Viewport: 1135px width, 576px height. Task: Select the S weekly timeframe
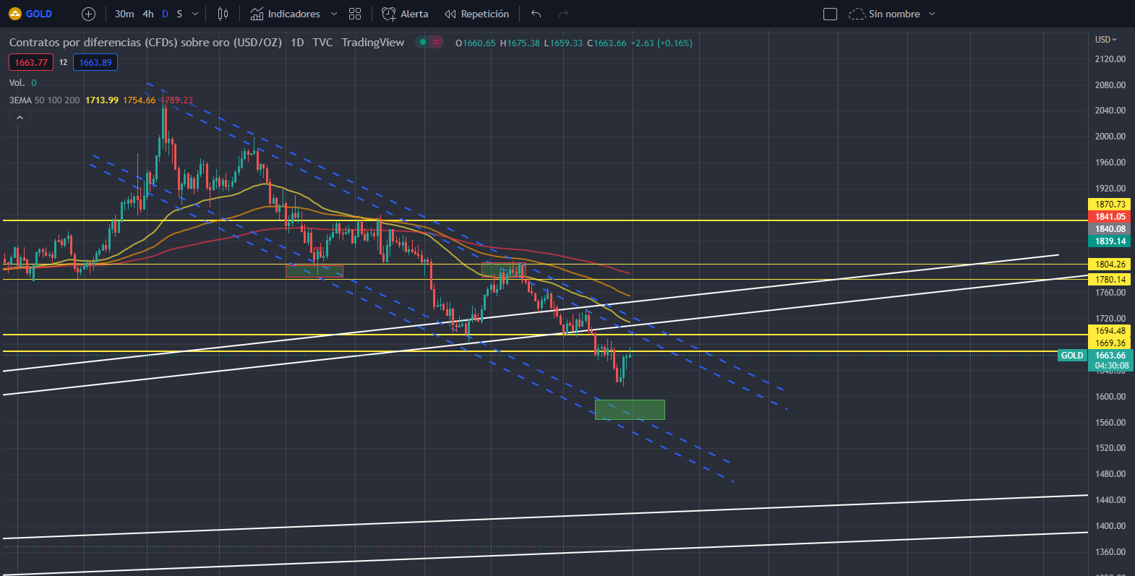pos(179,14)
